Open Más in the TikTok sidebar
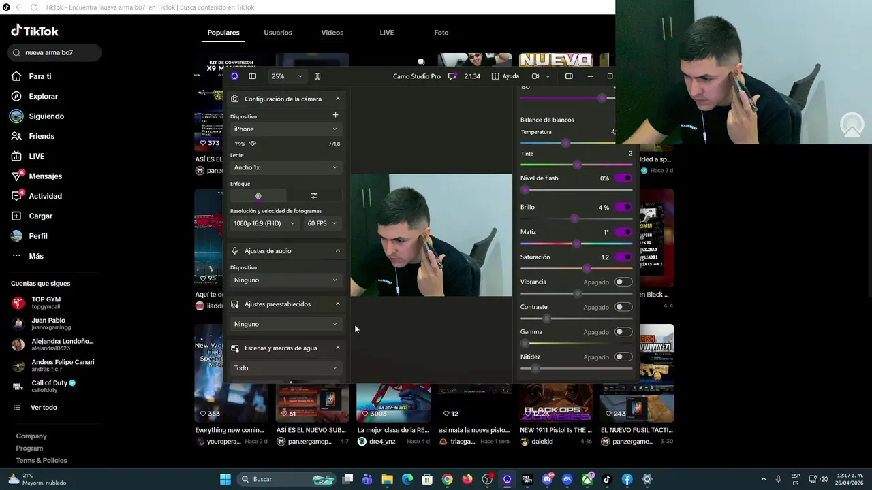This screenshot has width=872, height=490. [x=36, y=256]
